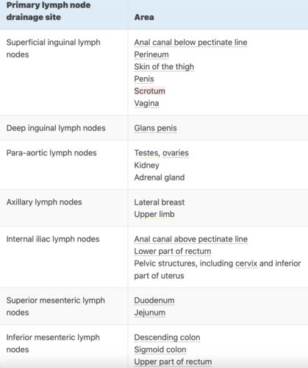Screen dimensions: 308x368
Task: Click the cervix link in pelvic structures
Action: [x=246, y=263]
